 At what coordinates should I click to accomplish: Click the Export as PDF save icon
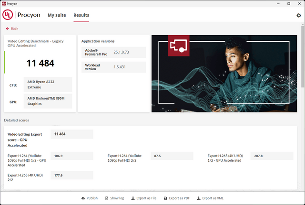(x=165, y=198)
